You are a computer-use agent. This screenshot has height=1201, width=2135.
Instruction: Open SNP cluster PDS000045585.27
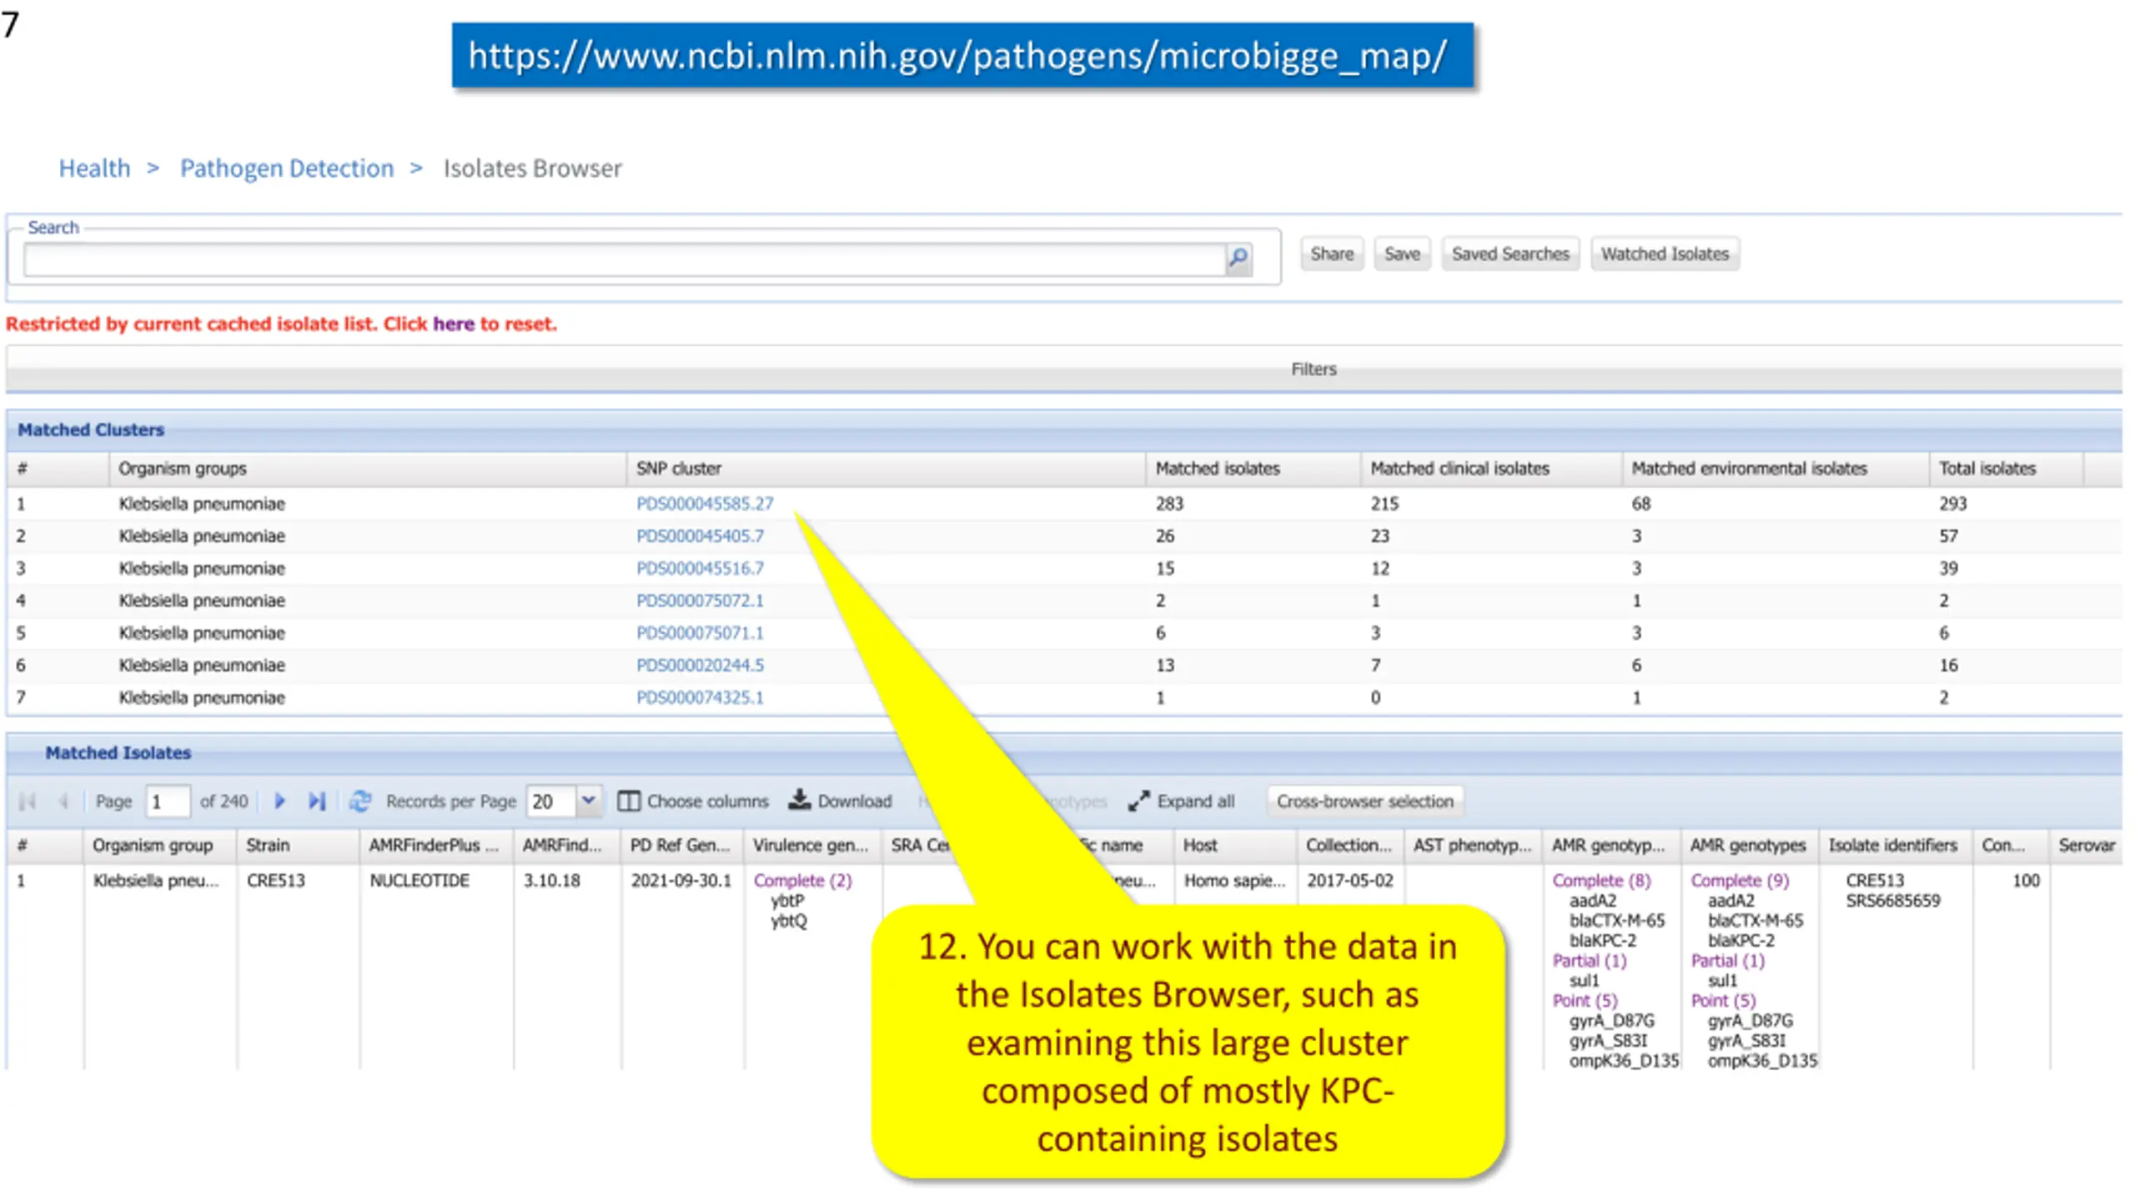coord(705,504)
